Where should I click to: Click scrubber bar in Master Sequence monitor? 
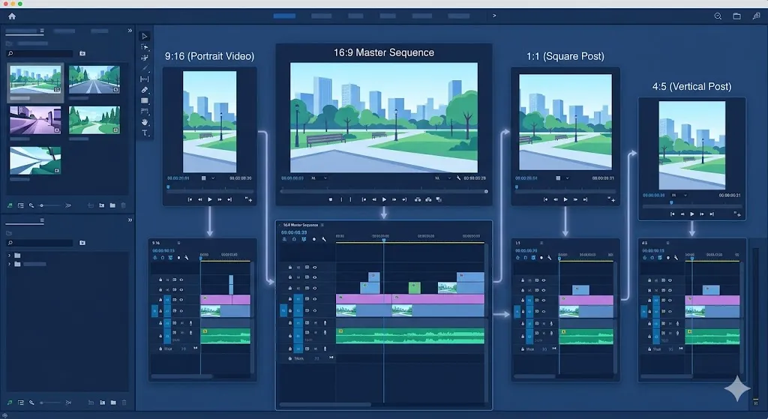(384, 191)
